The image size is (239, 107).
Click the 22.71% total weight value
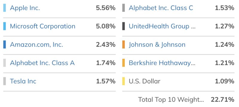223,100
